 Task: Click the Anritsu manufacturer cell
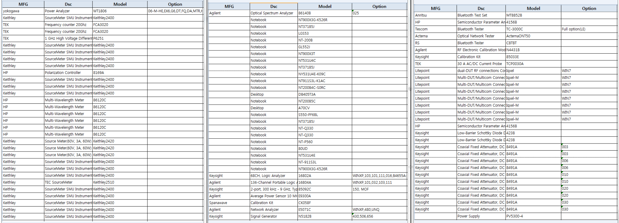pyautogui.click(x=421, y=15)
